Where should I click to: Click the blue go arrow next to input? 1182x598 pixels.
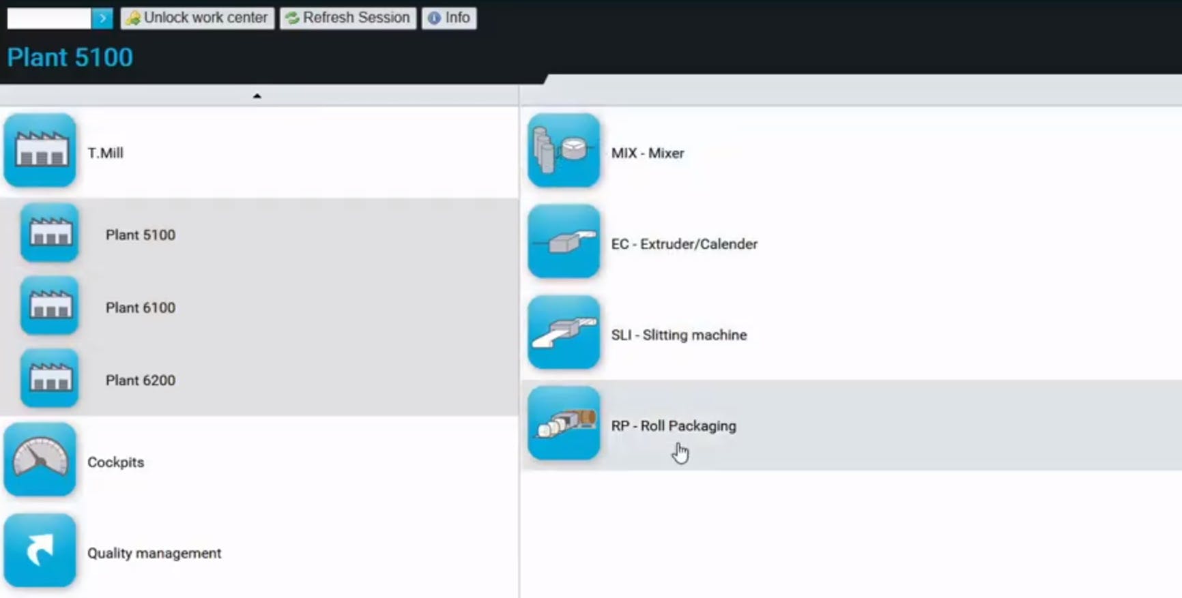102,18
